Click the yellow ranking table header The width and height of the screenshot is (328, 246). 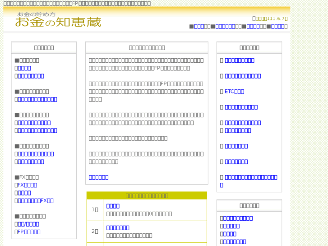(147, 195)
